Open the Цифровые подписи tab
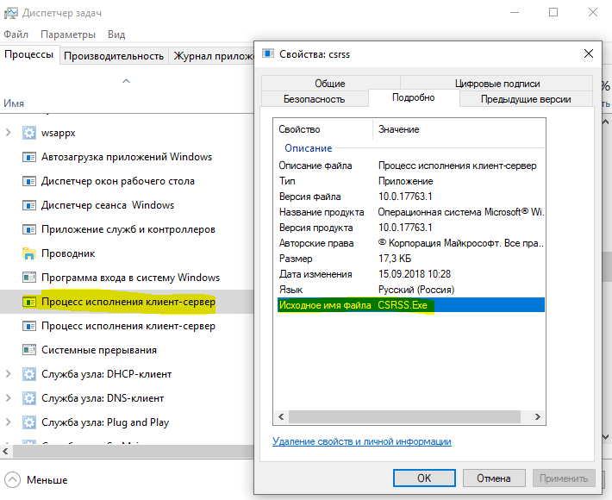 496,83
